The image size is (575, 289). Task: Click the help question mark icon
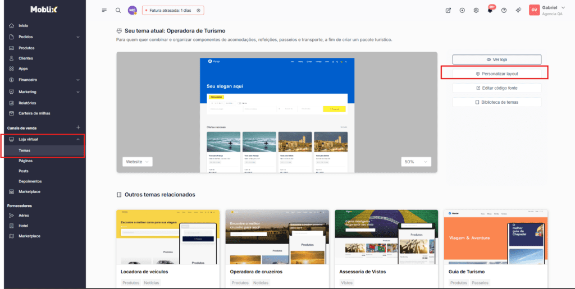coord(504,10)
